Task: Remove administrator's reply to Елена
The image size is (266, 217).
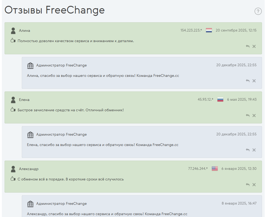Action: click(x=254, y=150)
